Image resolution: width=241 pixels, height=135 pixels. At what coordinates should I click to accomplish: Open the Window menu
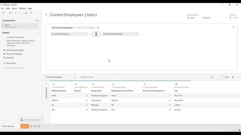click(x=23, y=8)
